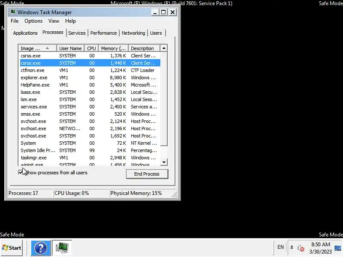Click the Show desktop icon in tray
The width and height of the screenshot is (343, 257).
pyautogui.click(x=338, y=248)
